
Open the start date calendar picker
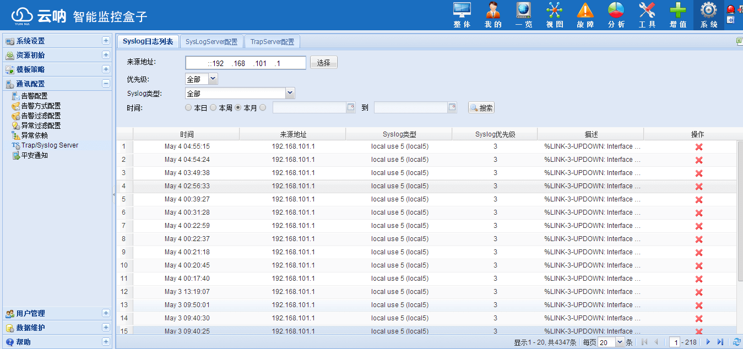coord(351,108)
